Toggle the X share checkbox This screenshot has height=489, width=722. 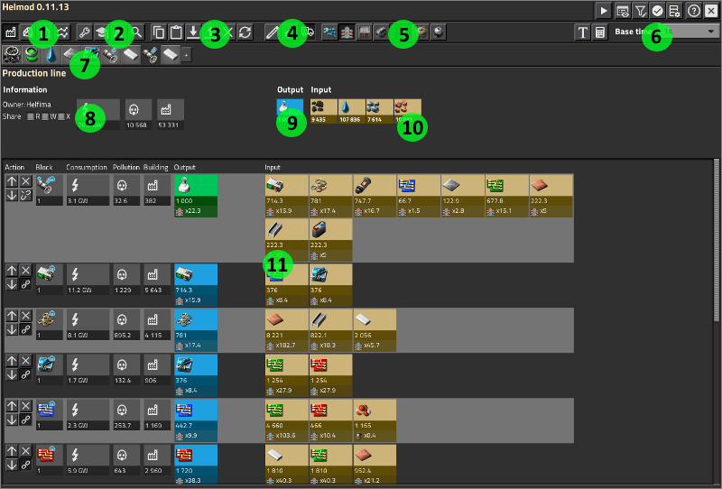[x=60, y=116]
